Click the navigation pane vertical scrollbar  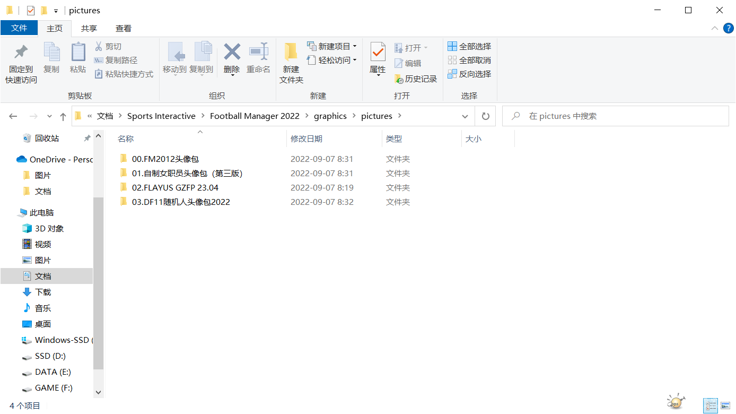(x=98, y=281)
